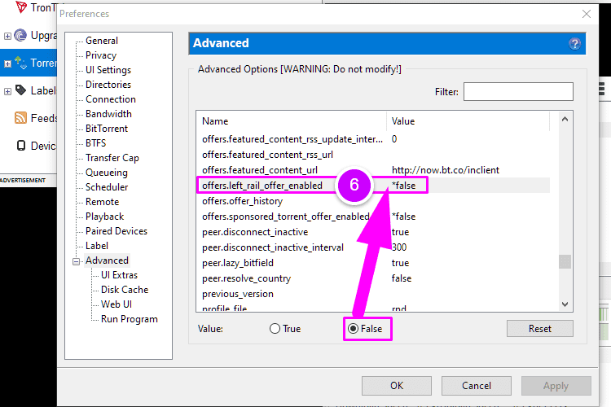Viewport: 611px width, 407px height.
Task: Open the Advanced help question-mark icon
Action: (x=575, y=44)
